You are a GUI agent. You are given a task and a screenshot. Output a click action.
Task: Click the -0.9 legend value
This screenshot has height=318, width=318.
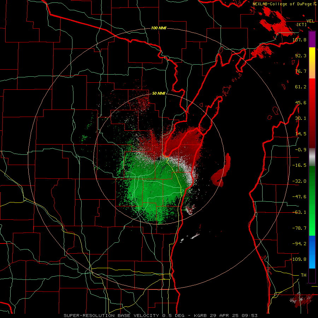[301, 150]
